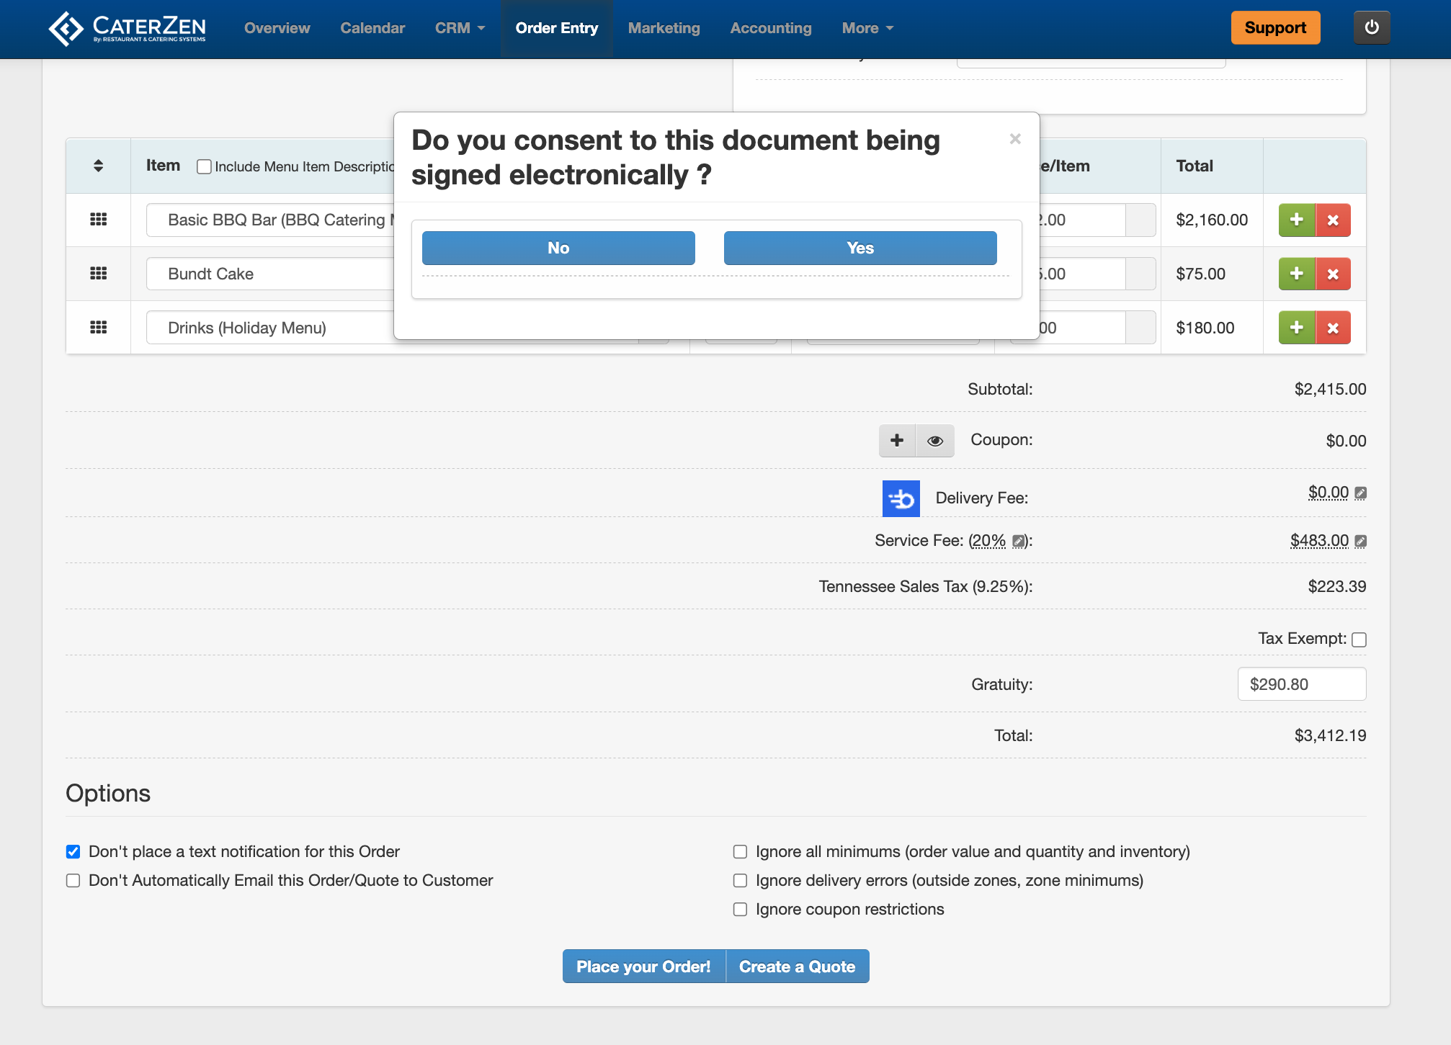Screen dimensions: 1451x1045
Task: Uncheck Don't place a text notification
Action: (73, 851)
